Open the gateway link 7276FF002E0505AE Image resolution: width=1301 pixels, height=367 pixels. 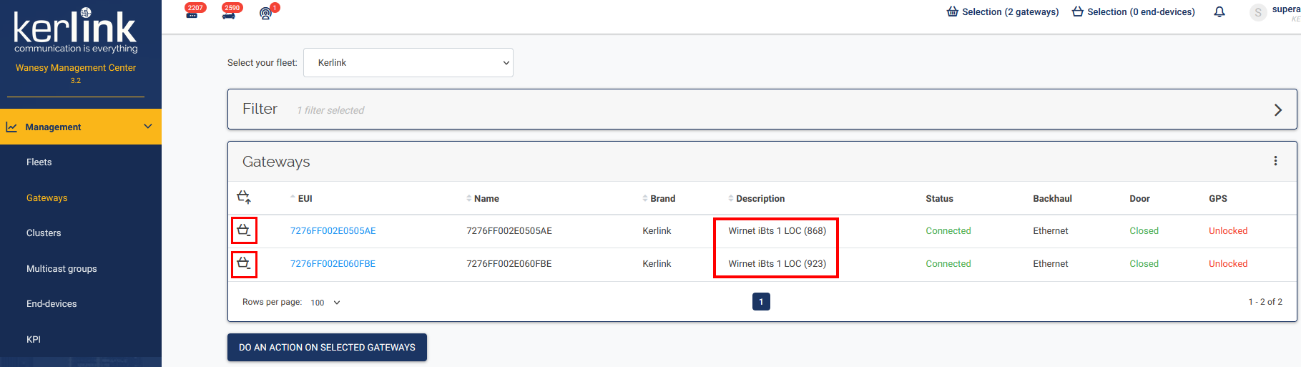coord(333,231)
